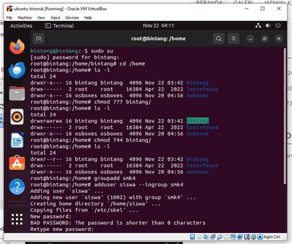Open Ubuntu Software store icon
The image size is (292, 244).
17,163
